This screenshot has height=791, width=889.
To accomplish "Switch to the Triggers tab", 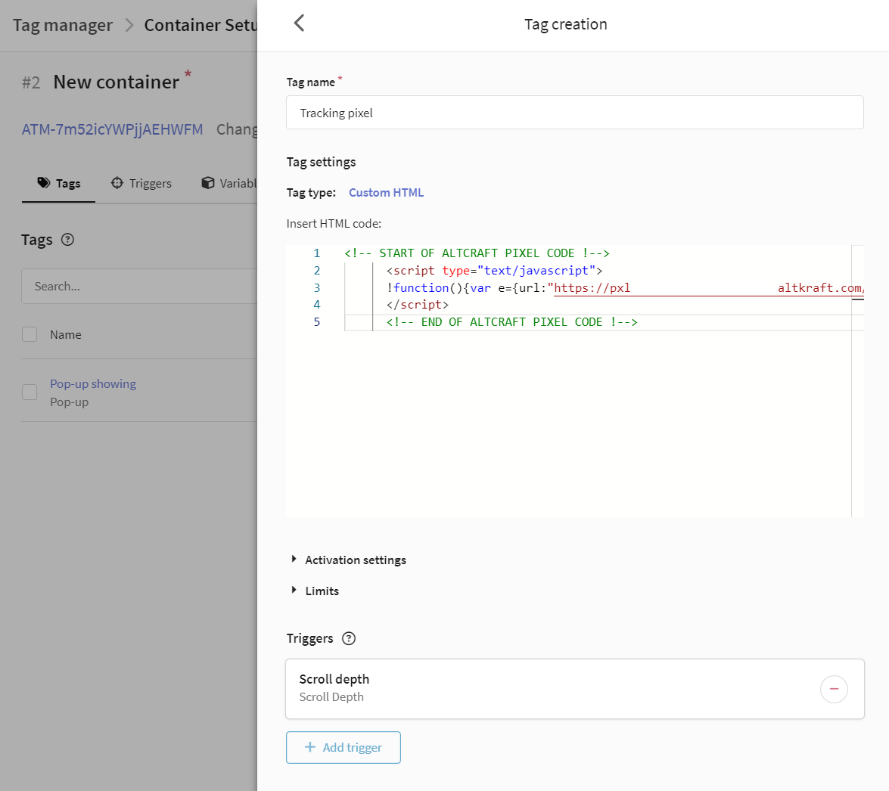I will click(x=141, y=183).
